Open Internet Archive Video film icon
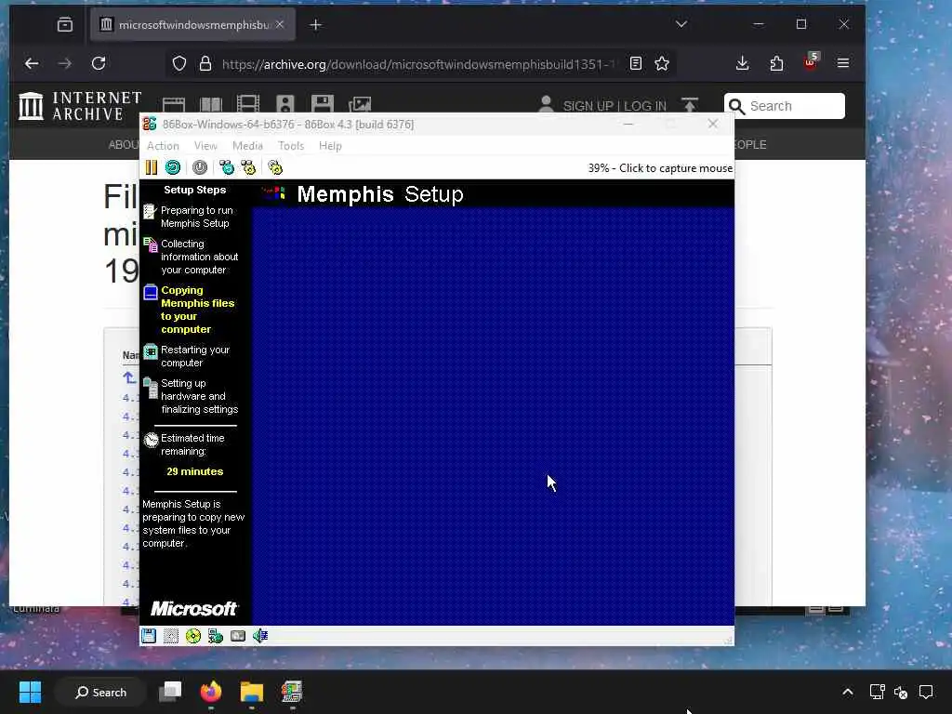 [247, 106]
